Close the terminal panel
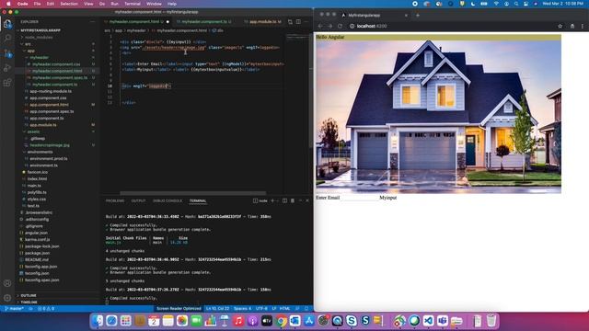Image resolution: width=589 pixels, height=331 pixels. [x=307, y=200]
